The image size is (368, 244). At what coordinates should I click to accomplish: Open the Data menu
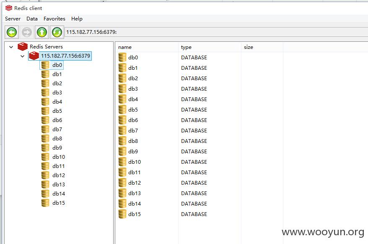(32, 19)
